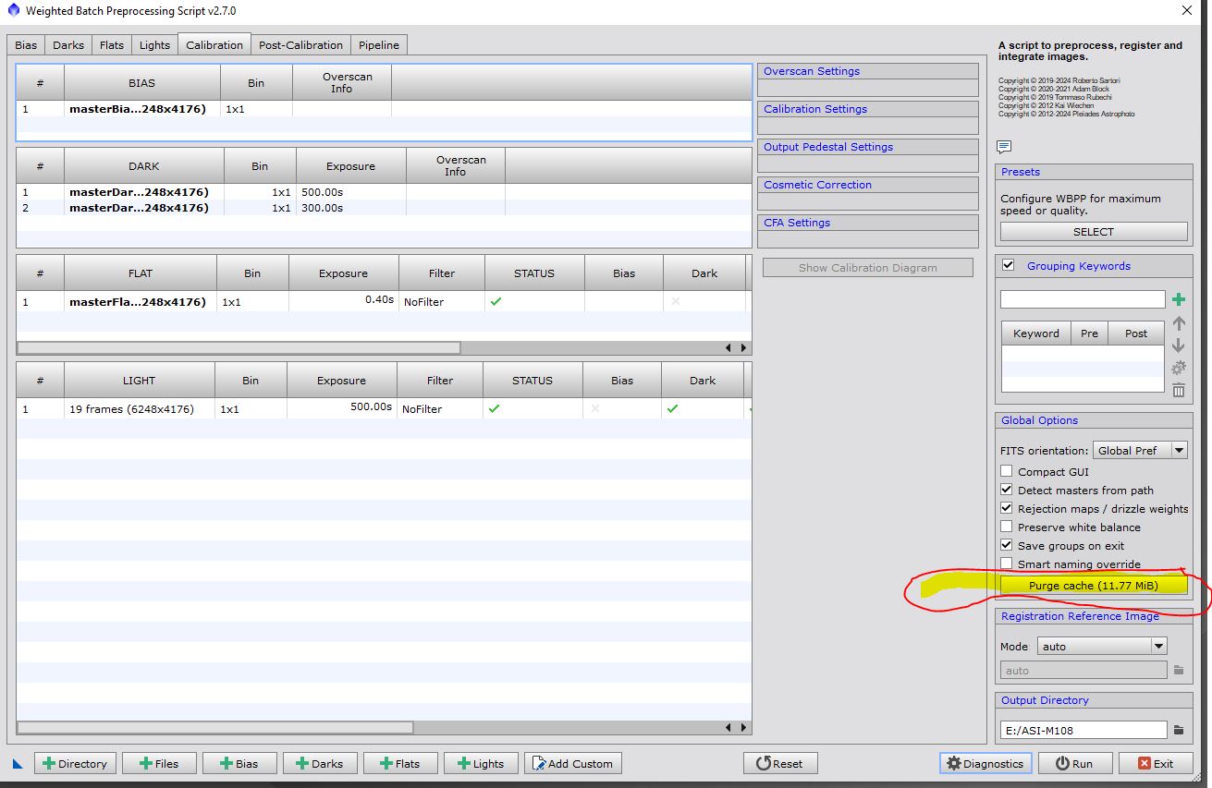Click the PixInsight icon in title bar
Image resolution: width=1212 pixels, height=788 pixels.
pyautogui.click(x=13, y=11)
